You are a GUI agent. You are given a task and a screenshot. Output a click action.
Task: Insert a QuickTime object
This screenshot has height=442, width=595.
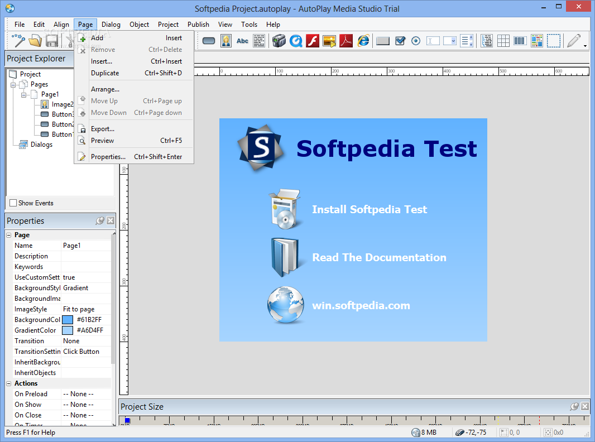click(296, 41)
